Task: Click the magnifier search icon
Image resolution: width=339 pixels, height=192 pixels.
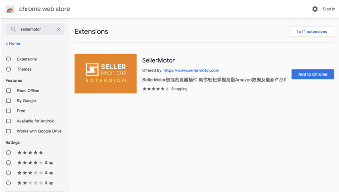Action: coord(13,29)
